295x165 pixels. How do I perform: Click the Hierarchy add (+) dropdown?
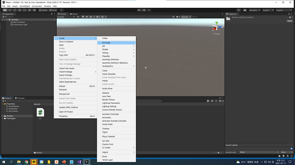[x=4, y=17]
